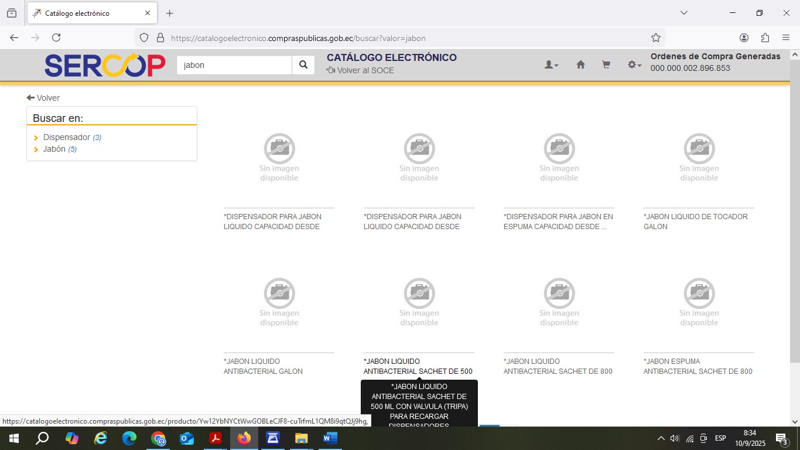This screenshot has height=450, width=800.
Task: Click the magnifier search button beside jabon
Action: coord(303,65)
